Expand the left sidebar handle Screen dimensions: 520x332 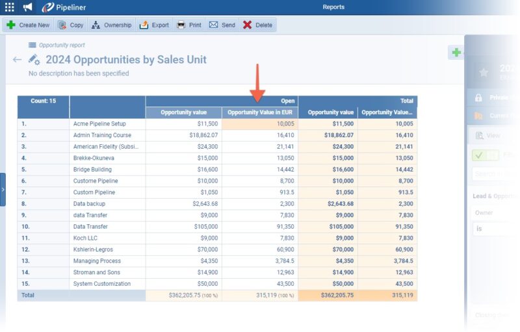pyautogui.click(x=3, y=189)
